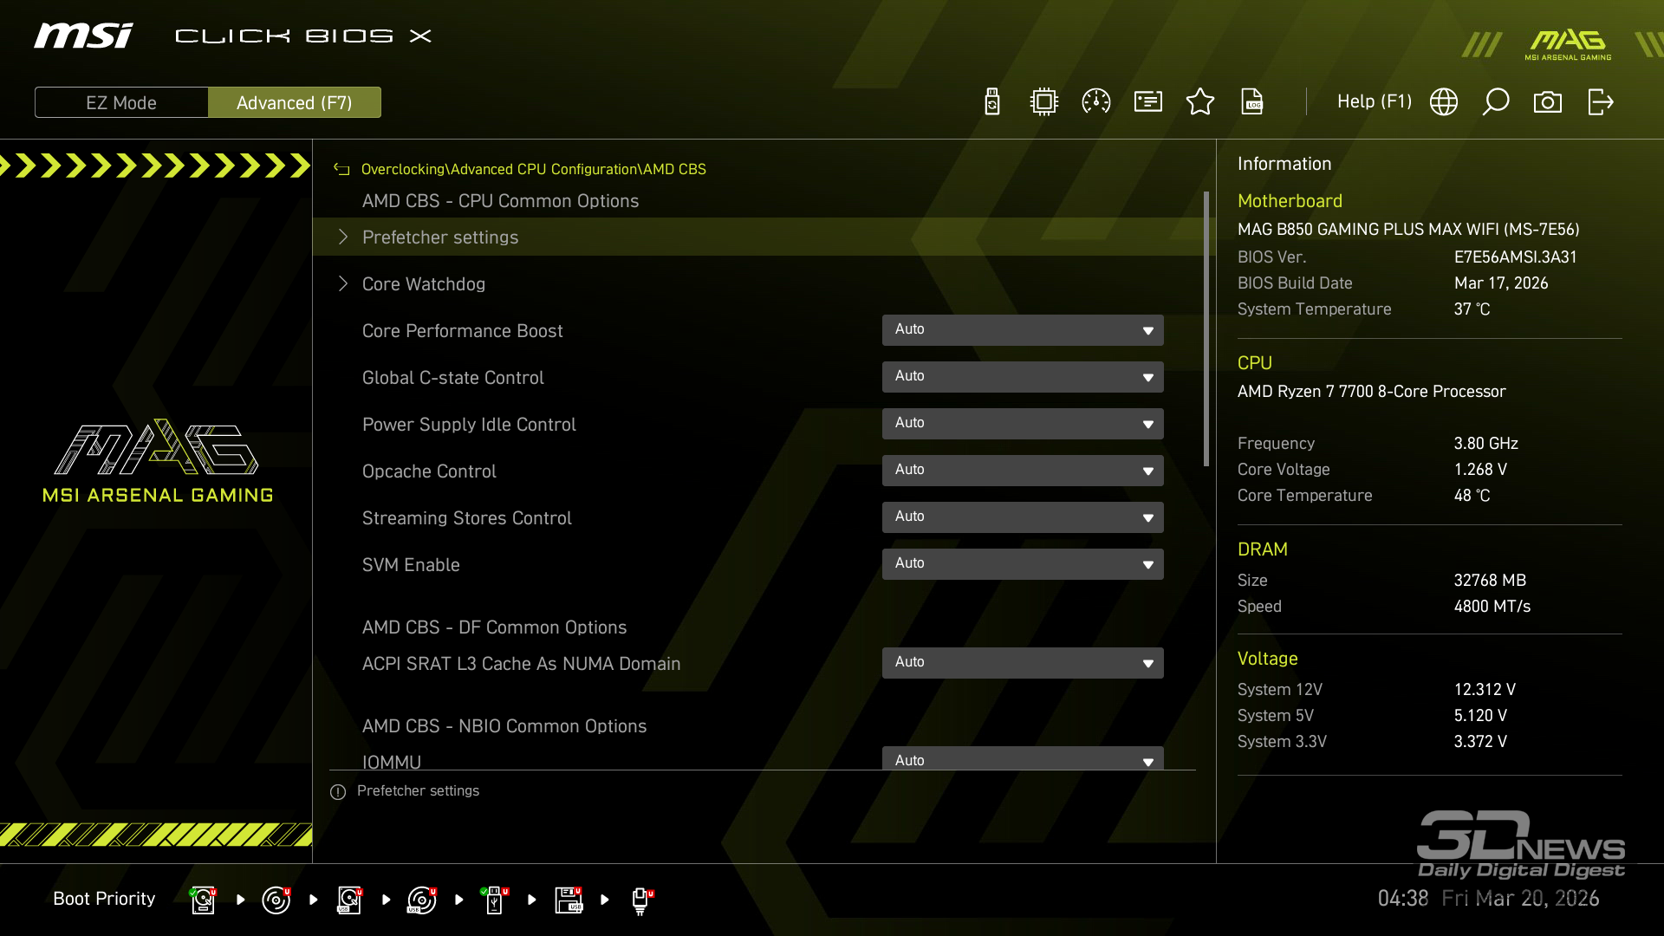Screen dimensions: 1664x936
Task: Open the search magnifier icon
Action: 1496,102
